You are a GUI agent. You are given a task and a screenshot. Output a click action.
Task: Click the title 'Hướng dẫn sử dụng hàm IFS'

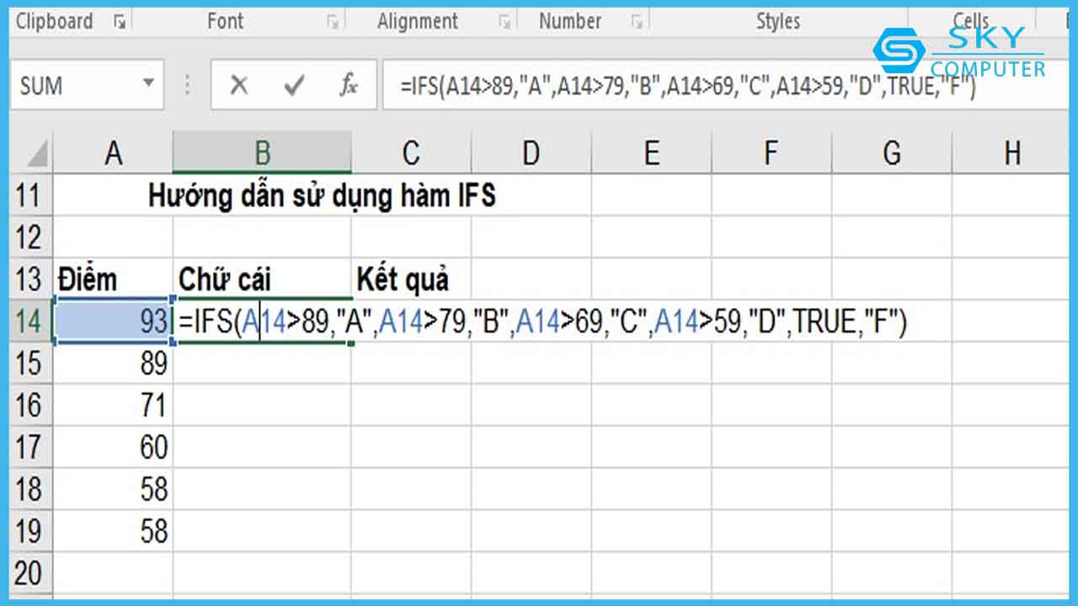point(322,196)
